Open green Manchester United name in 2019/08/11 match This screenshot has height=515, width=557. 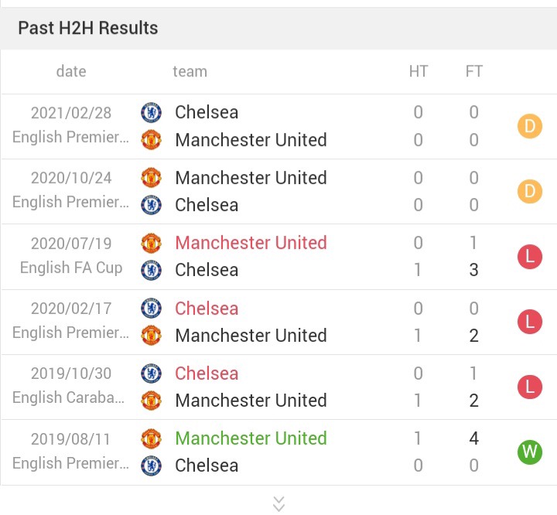coord(251,438)
